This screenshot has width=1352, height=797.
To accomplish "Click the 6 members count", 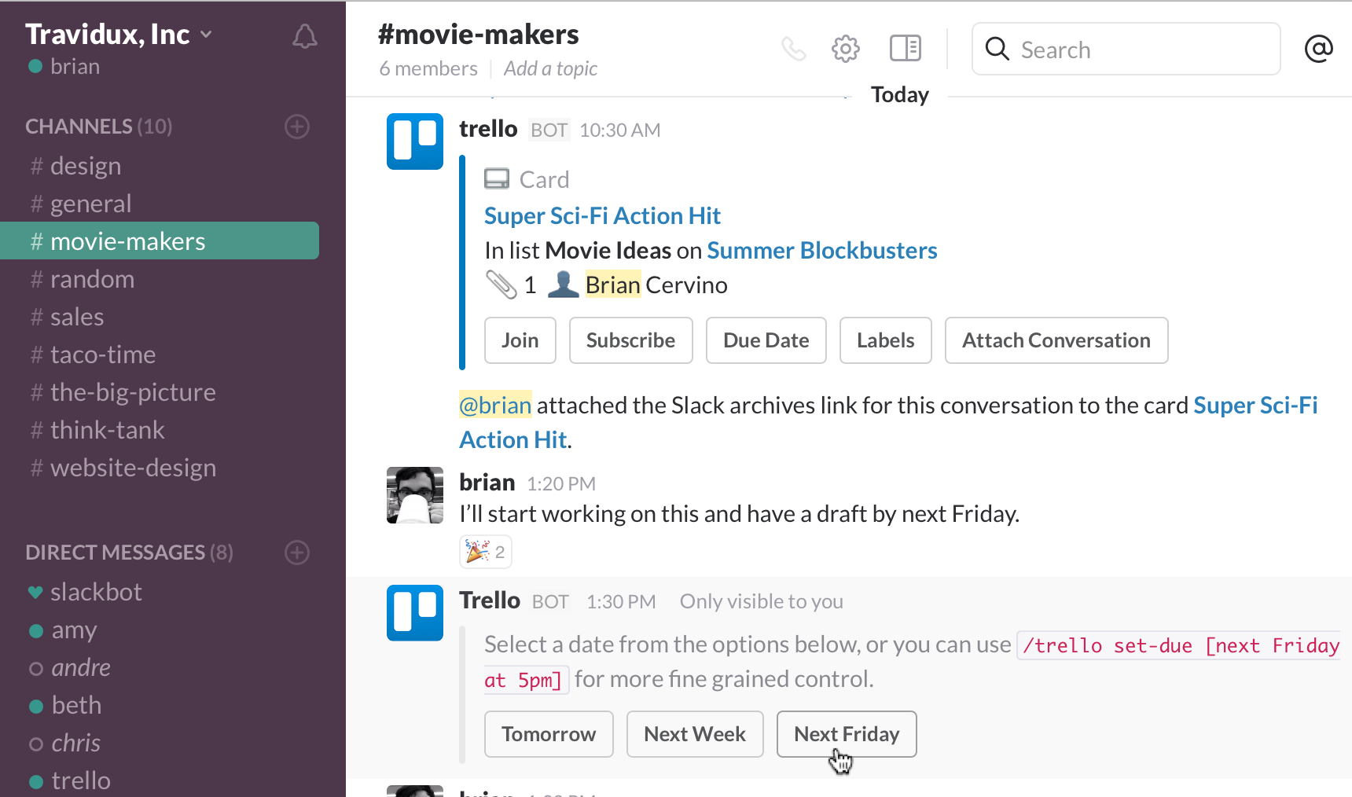I will click(x=428, y=68).
